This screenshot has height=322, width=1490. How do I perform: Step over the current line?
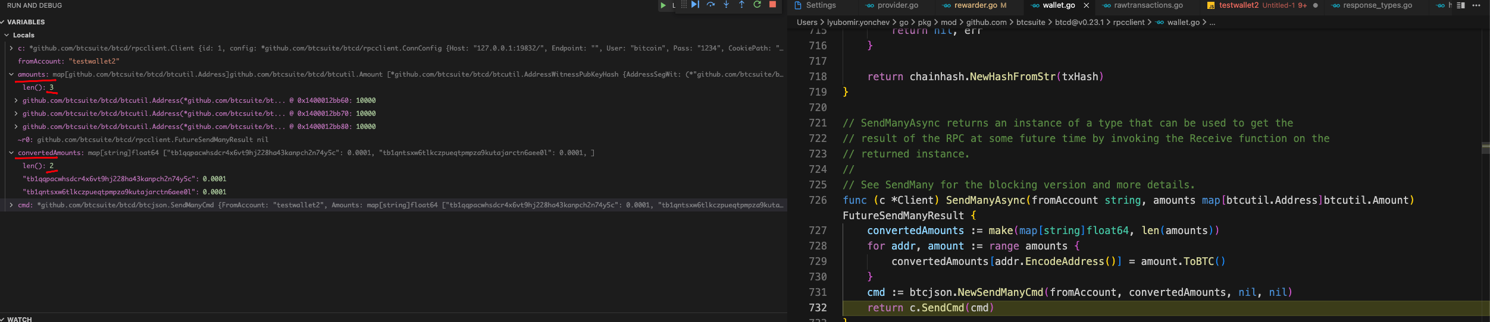point(710,5)
